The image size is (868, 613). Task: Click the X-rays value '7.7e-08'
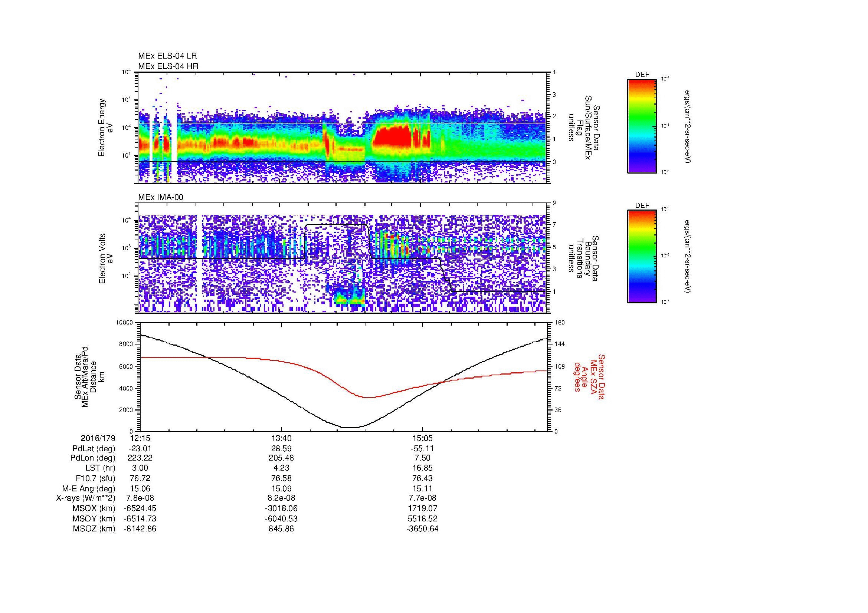click(x=423, y=498)
